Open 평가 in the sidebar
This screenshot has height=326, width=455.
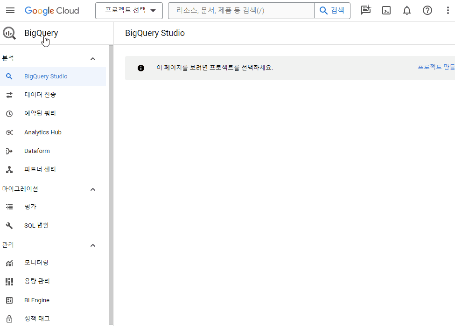coord(53,207)
